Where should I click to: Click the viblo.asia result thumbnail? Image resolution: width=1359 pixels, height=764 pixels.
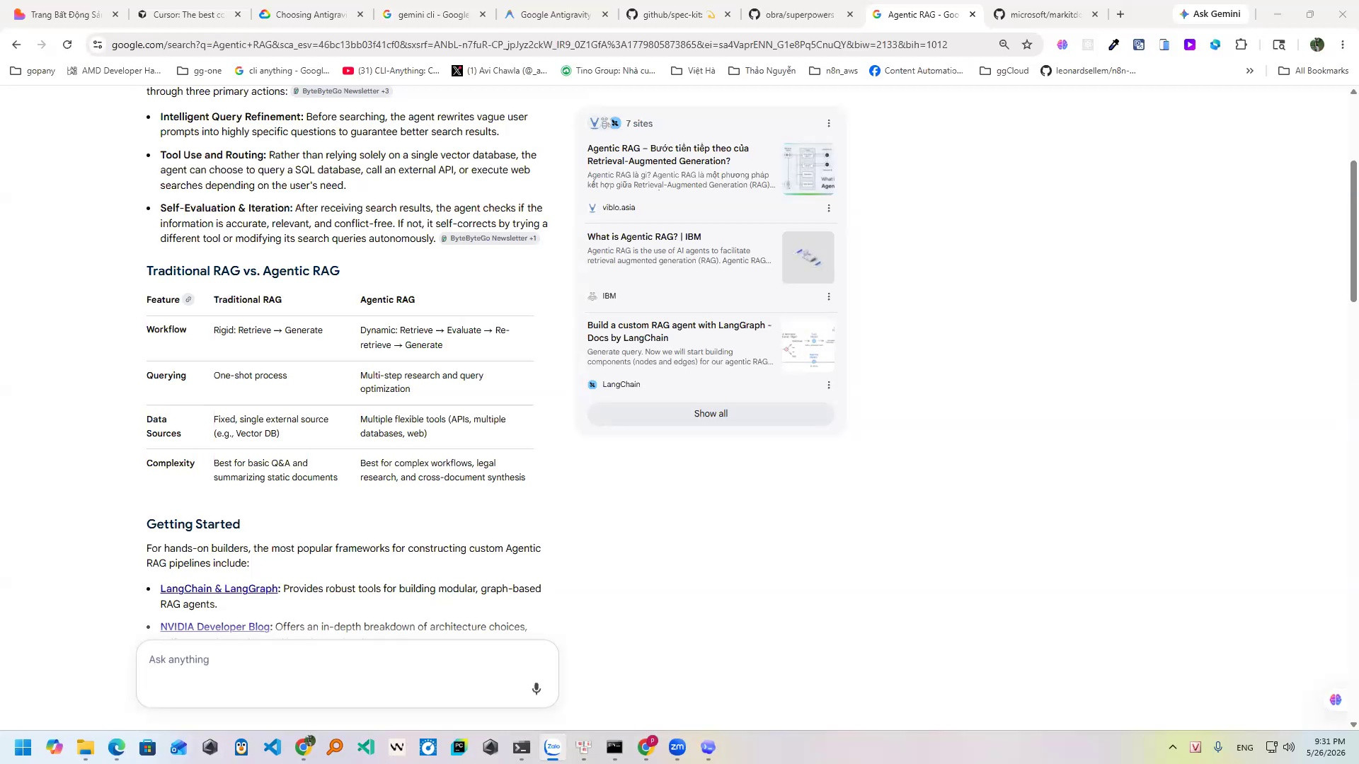coord(808,169)
